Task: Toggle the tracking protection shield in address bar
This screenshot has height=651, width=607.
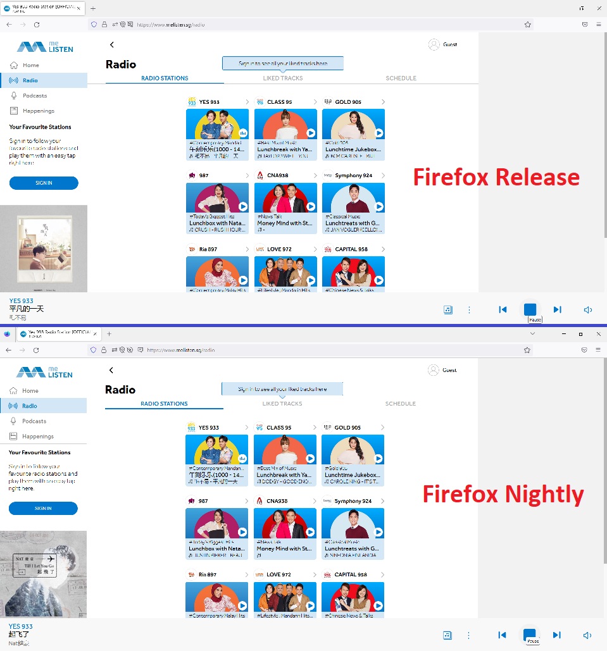Action: 93,24
